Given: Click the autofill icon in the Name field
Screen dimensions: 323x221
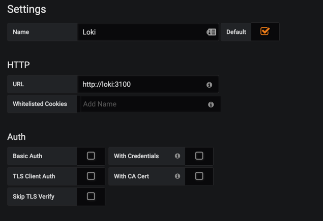Looking at the screenshot, I should coord(212,32).
